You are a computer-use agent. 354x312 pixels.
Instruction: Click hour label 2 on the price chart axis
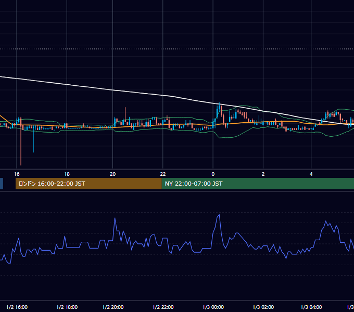(263, 174)
